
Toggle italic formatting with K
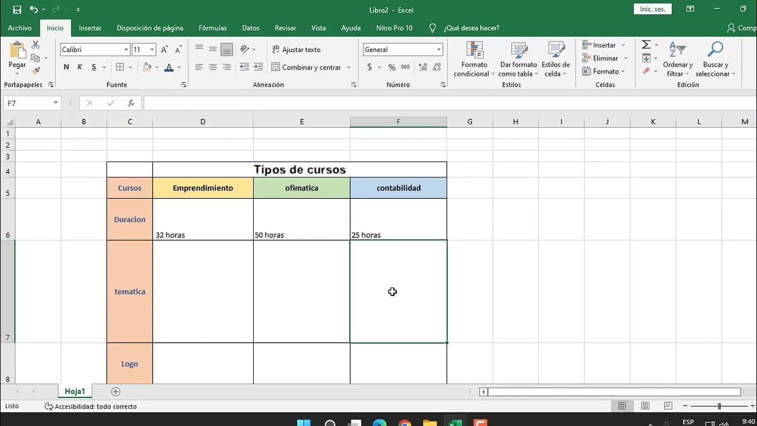79,67
